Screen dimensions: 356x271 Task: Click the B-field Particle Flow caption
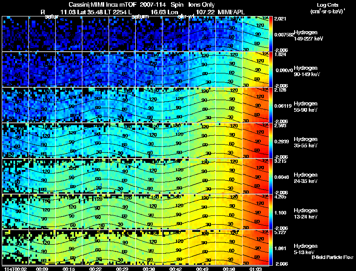point(332,257)
